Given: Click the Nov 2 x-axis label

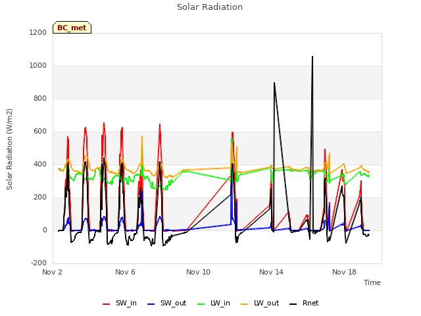Looking at the screenshot, I should click(52, 272).
